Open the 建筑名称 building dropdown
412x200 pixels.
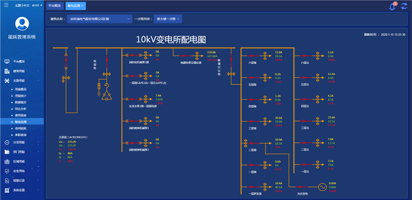pyautogui.click(x=99, y=19)
